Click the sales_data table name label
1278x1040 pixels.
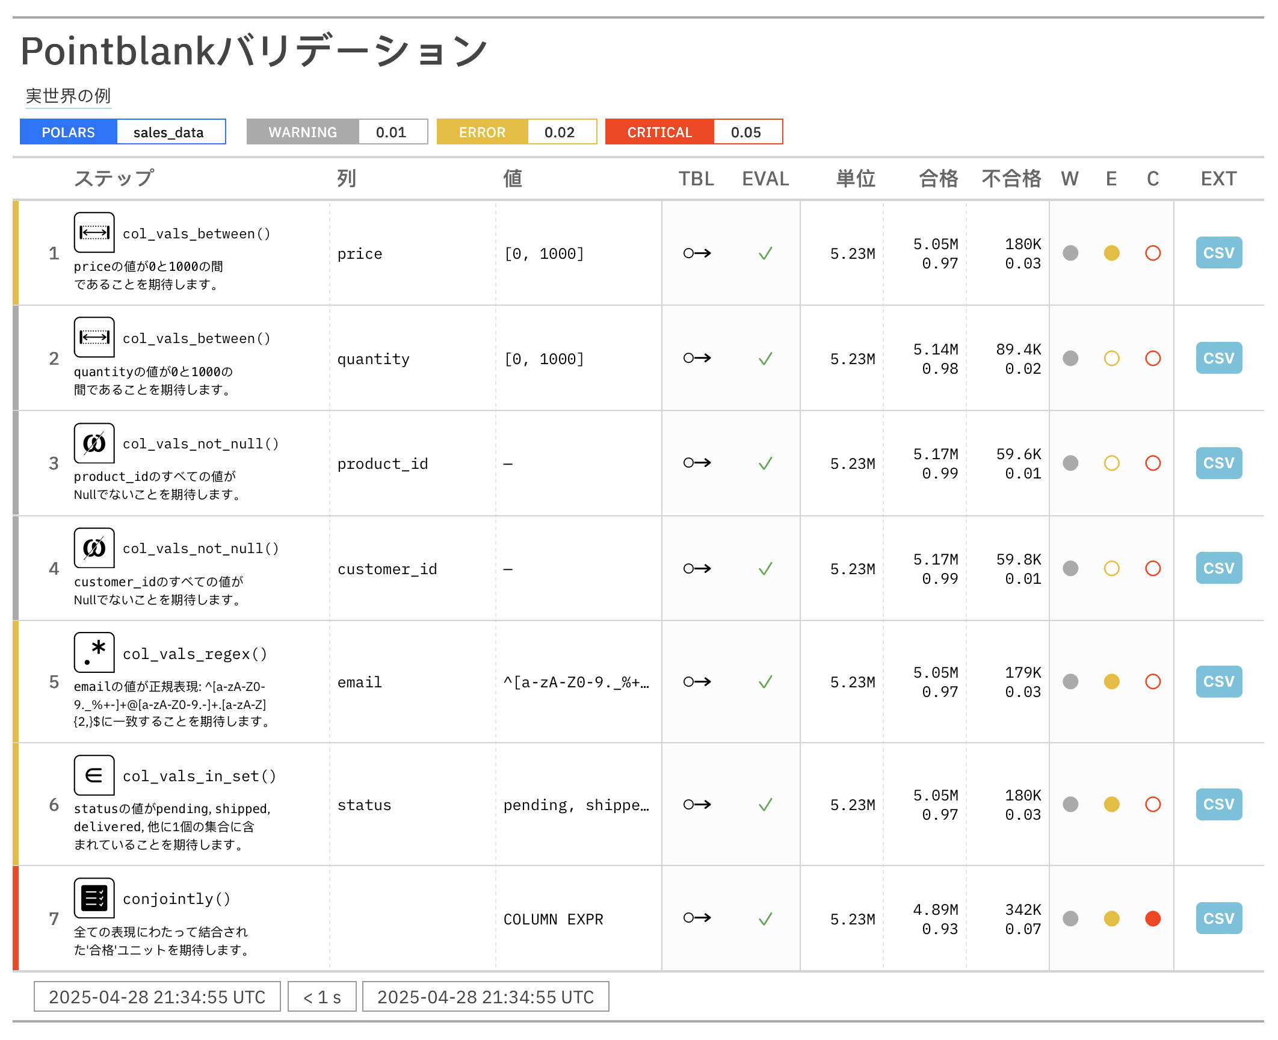pos(169,132)
